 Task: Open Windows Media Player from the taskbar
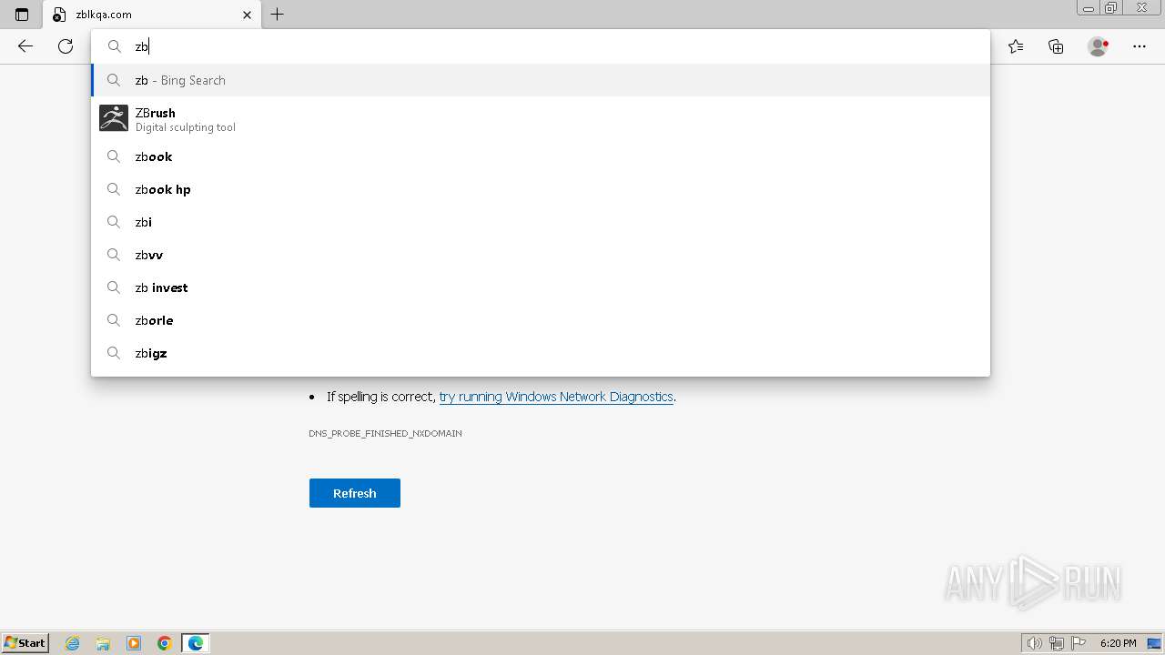pos(134,643)
